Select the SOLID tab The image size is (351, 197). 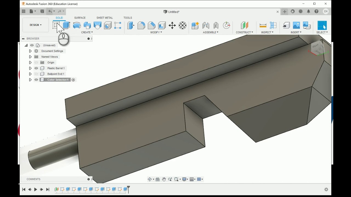point(59,18)
